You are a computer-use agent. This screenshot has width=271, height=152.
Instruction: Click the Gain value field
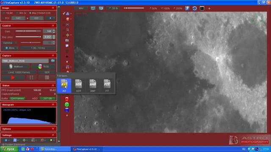point(47,31)
